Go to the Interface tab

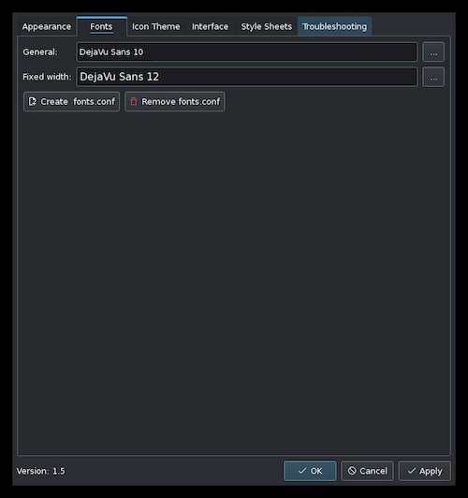[210, 26]
